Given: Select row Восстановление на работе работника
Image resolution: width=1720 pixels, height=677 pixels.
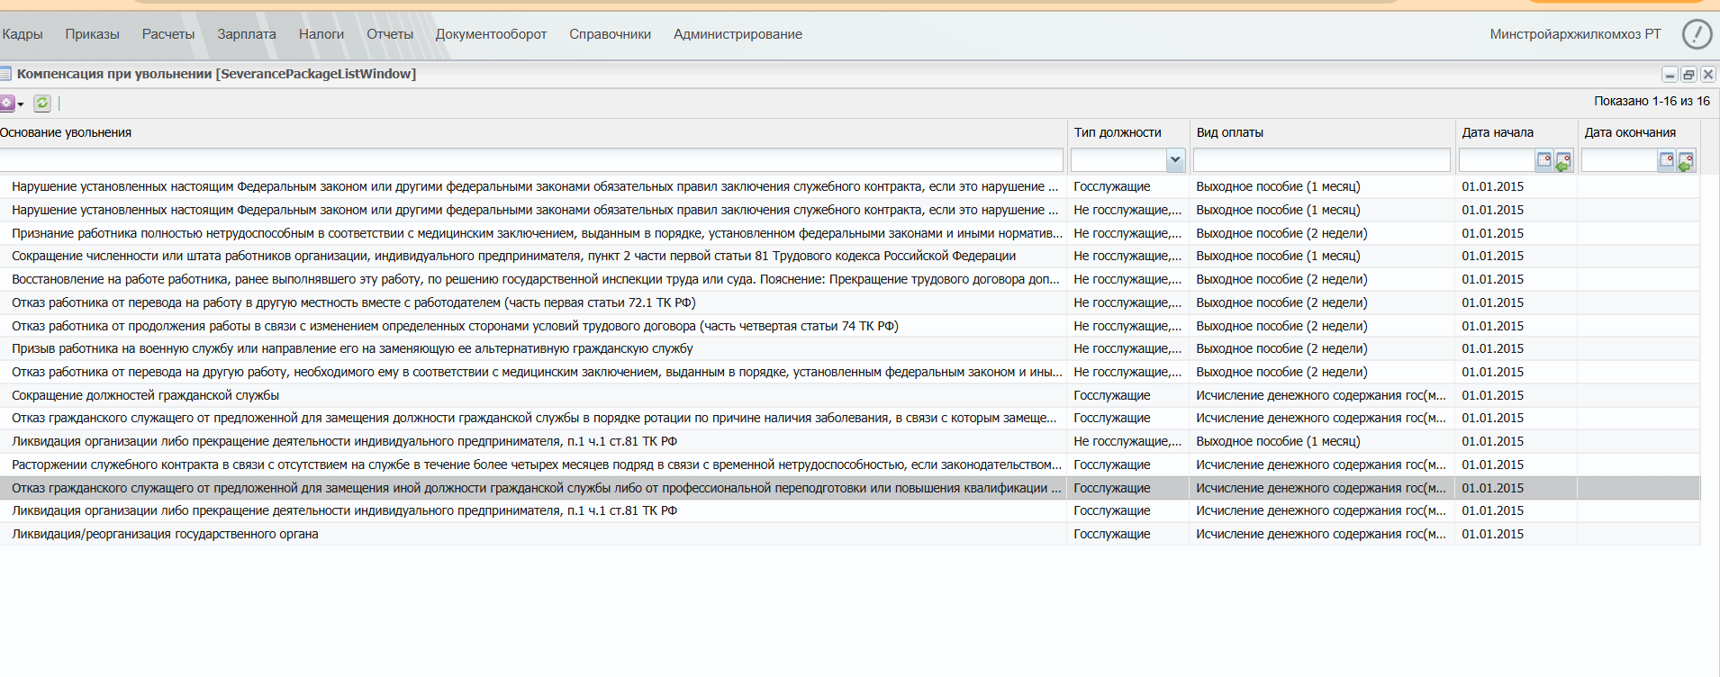Looking at the screenshot, I should tap(850, 280).
